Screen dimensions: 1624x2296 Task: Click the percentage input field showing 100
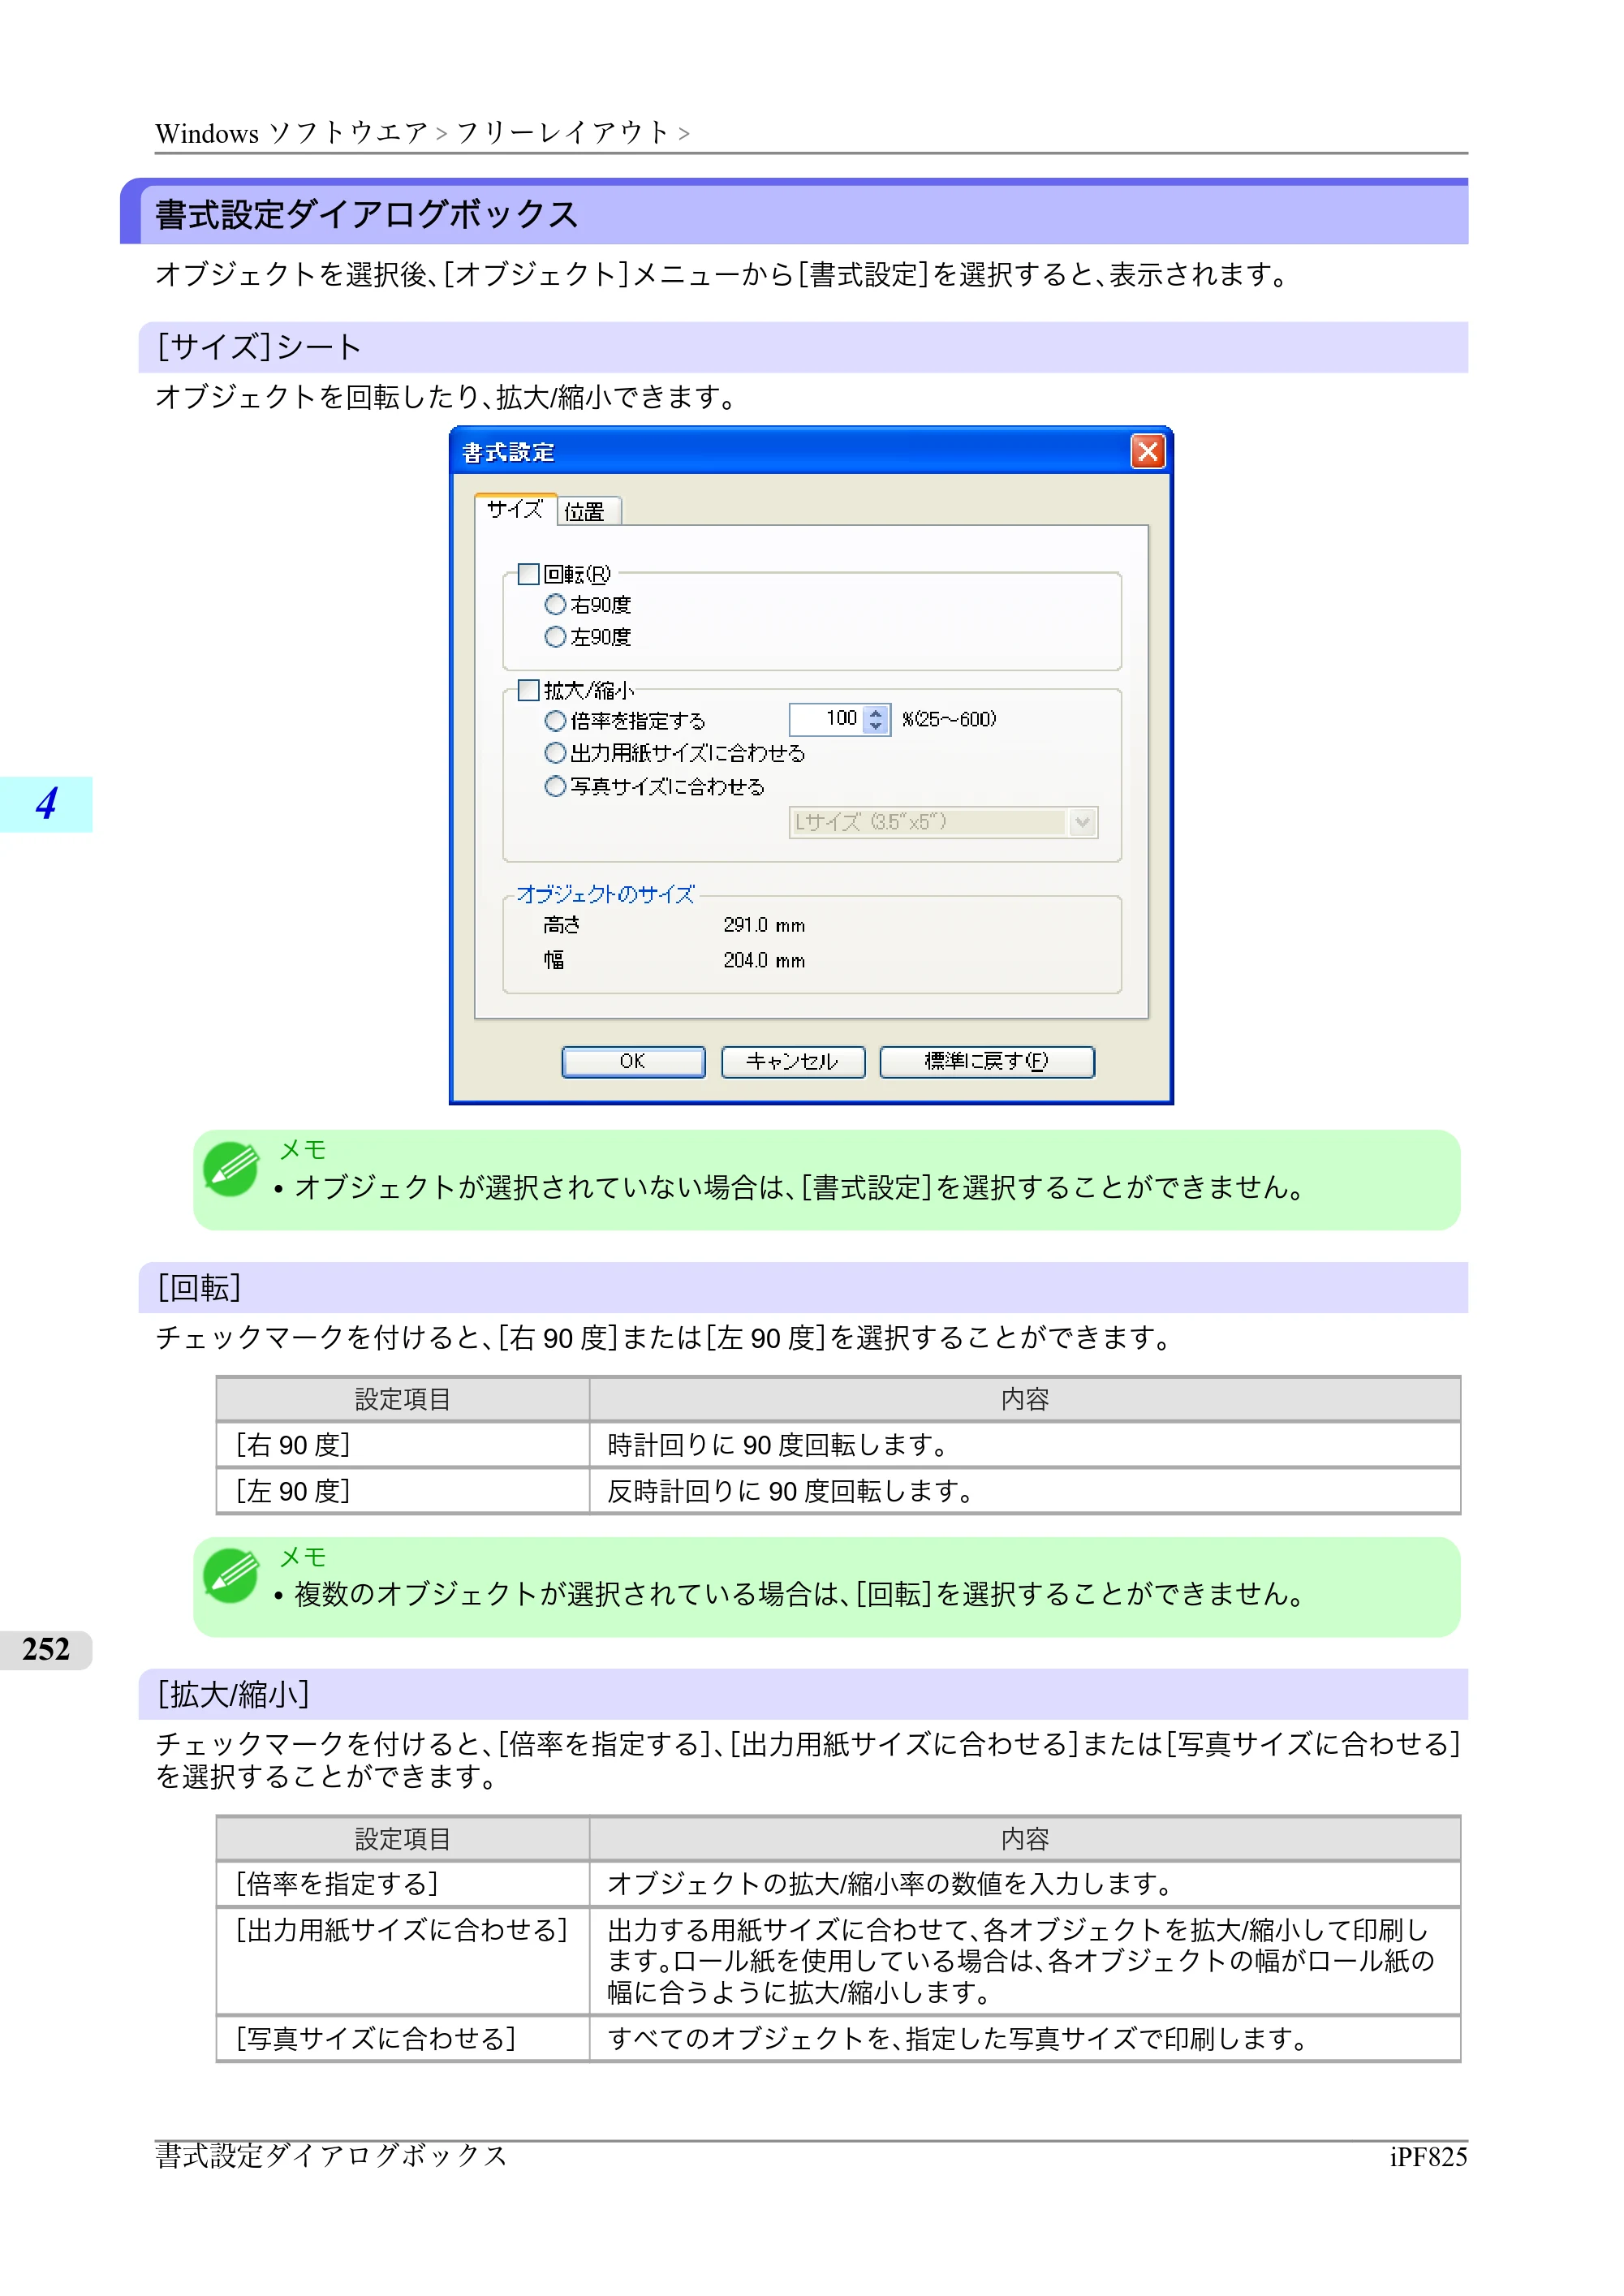(826, 719)
